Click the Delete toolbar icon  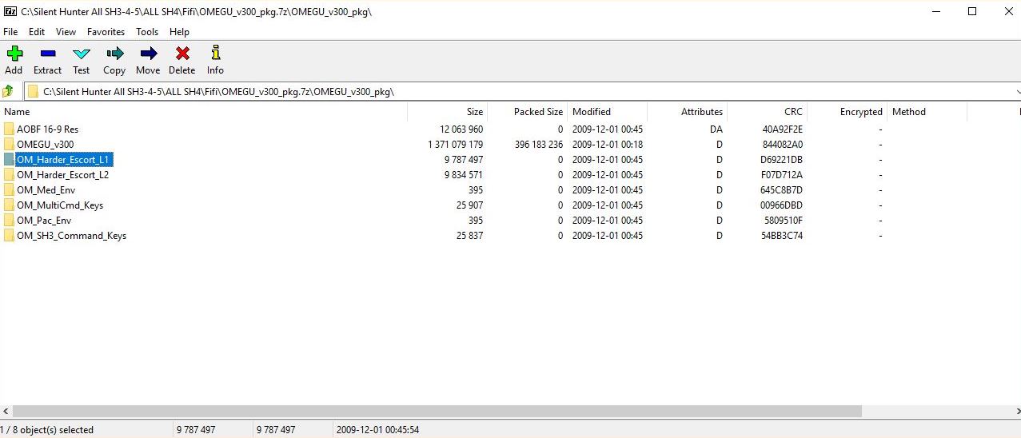tap(182, 54)
